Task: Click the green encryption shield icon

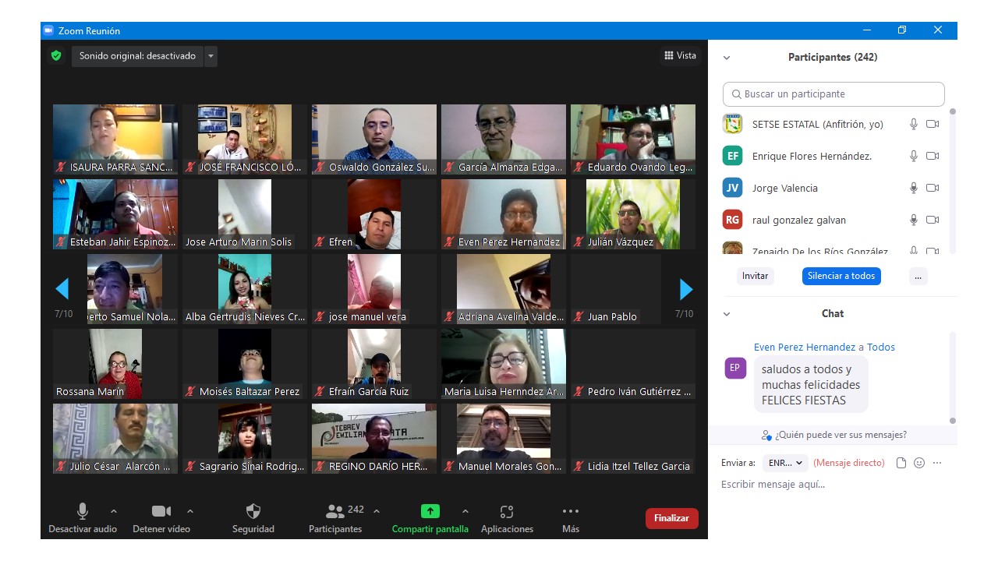Action: click(55, 56)
